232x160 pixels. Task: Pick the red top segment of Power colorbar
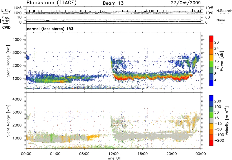tap(211, 39)
